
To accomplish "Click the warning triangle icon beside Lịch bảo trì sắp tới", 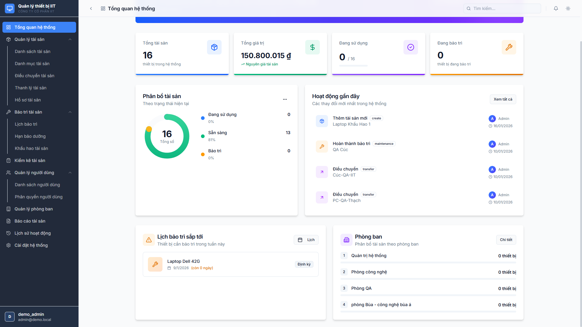I will pyautogui.click(x=149, y=240).
